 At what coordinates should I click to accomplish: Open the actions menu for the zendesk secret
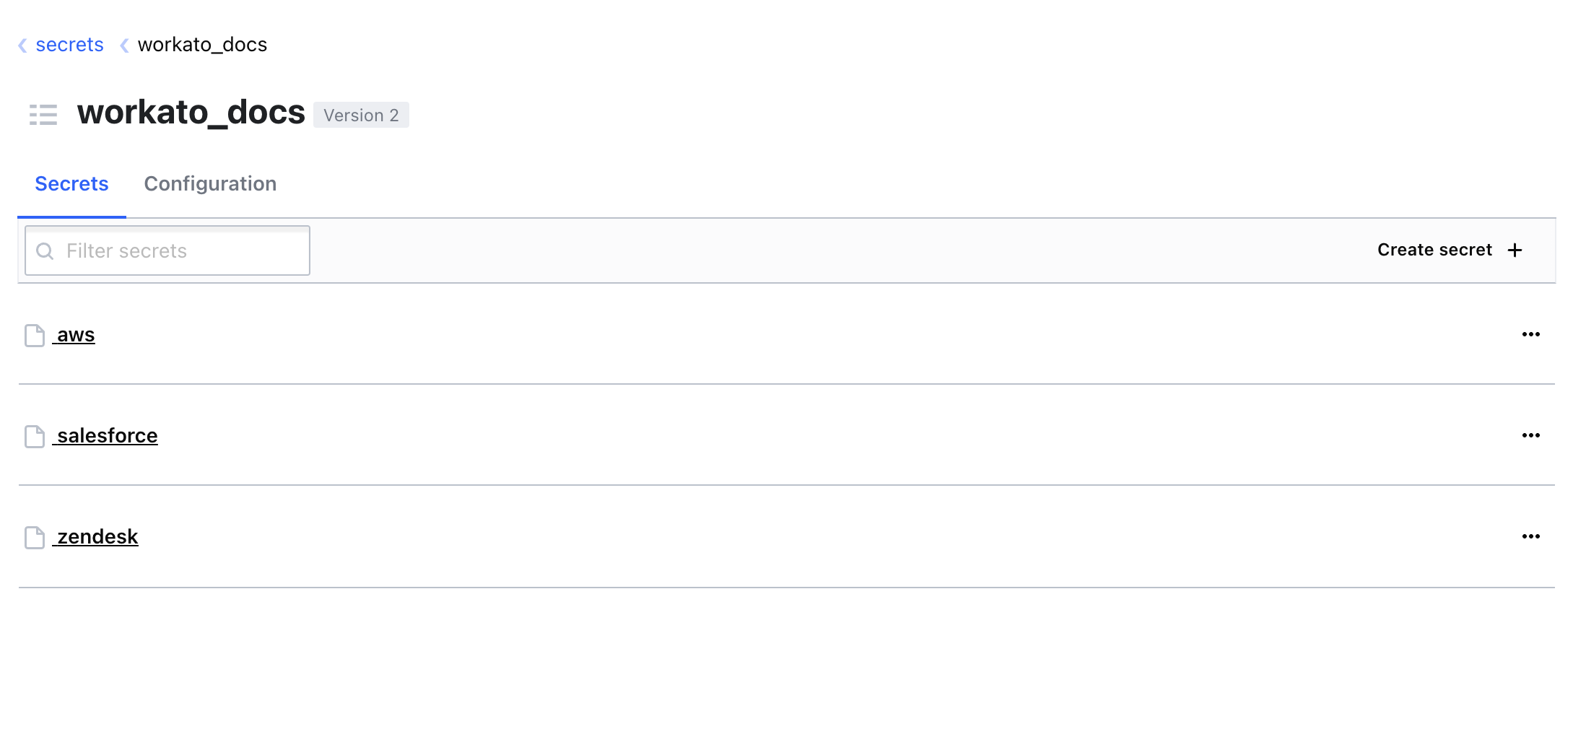(x=1531, y=536)
